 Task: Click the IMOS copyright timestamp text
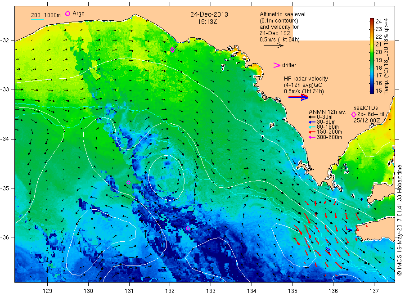click(400, 220)
